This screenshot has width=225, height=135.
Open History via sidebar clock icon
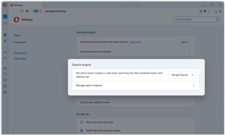[5, 80]
